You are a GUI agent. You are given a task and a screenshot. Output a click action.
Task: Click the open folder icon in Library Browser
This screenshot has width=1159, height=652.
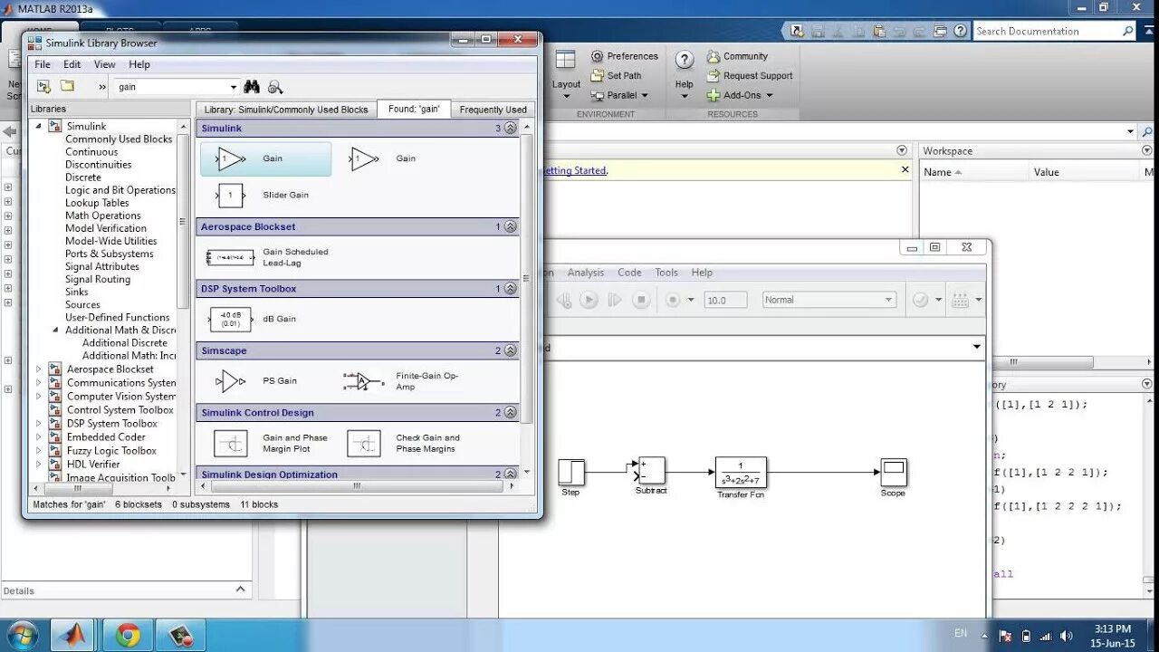pyautogui.click(x=67, y=86)
